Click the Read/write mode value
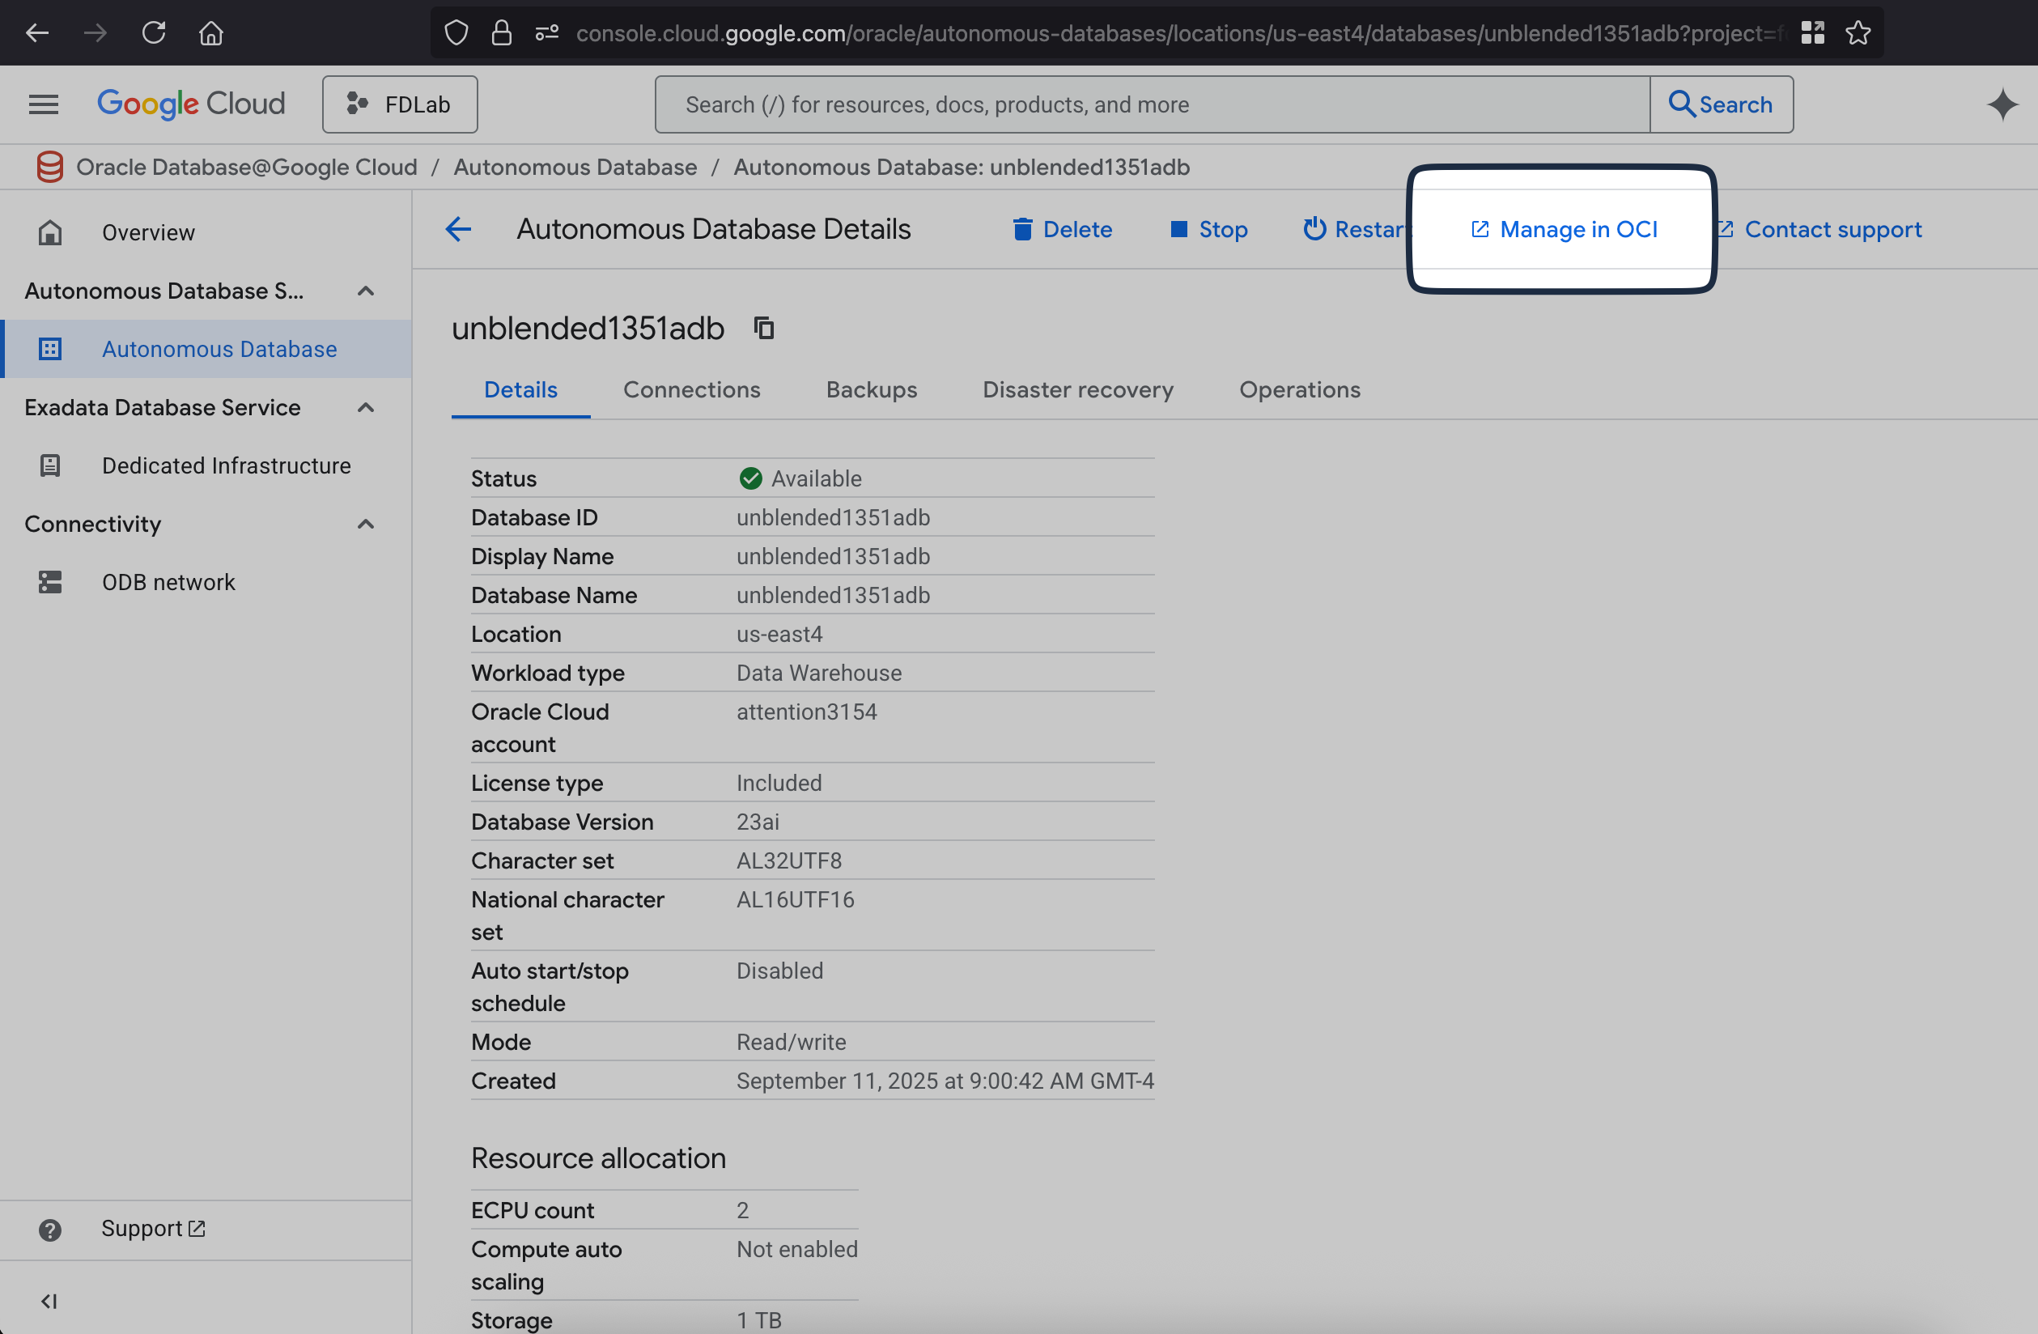This screenshot has width=2038, height=1334. (791, 1042)
